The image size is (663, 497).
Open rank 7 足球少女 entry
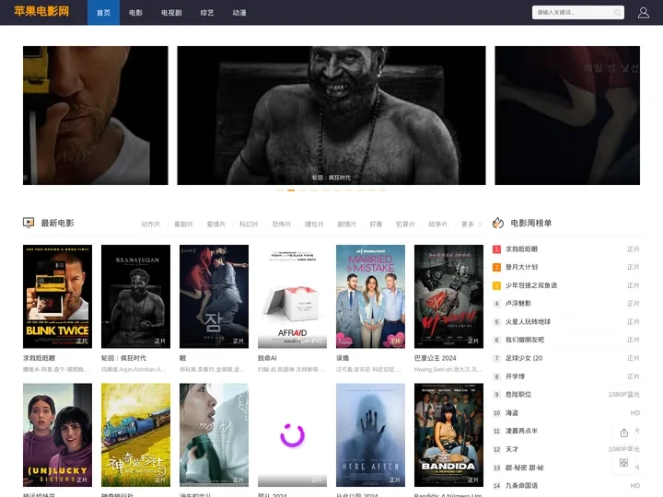(566, 358)
